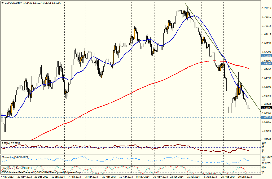Screen dimensions: 272x179
Task: Select the blue Momentum indicator line
Action: pos(133,159)
